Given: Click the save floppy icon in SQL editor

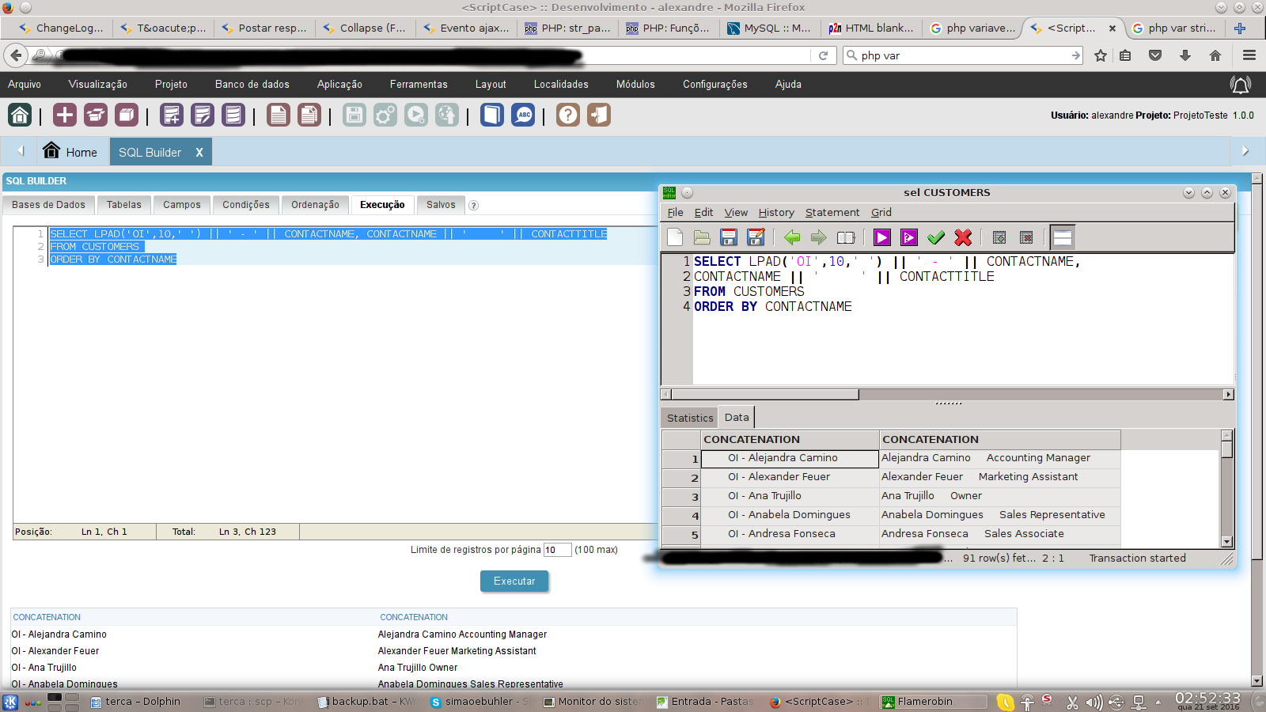Looking at the screenshot, I should click(729, 237).
